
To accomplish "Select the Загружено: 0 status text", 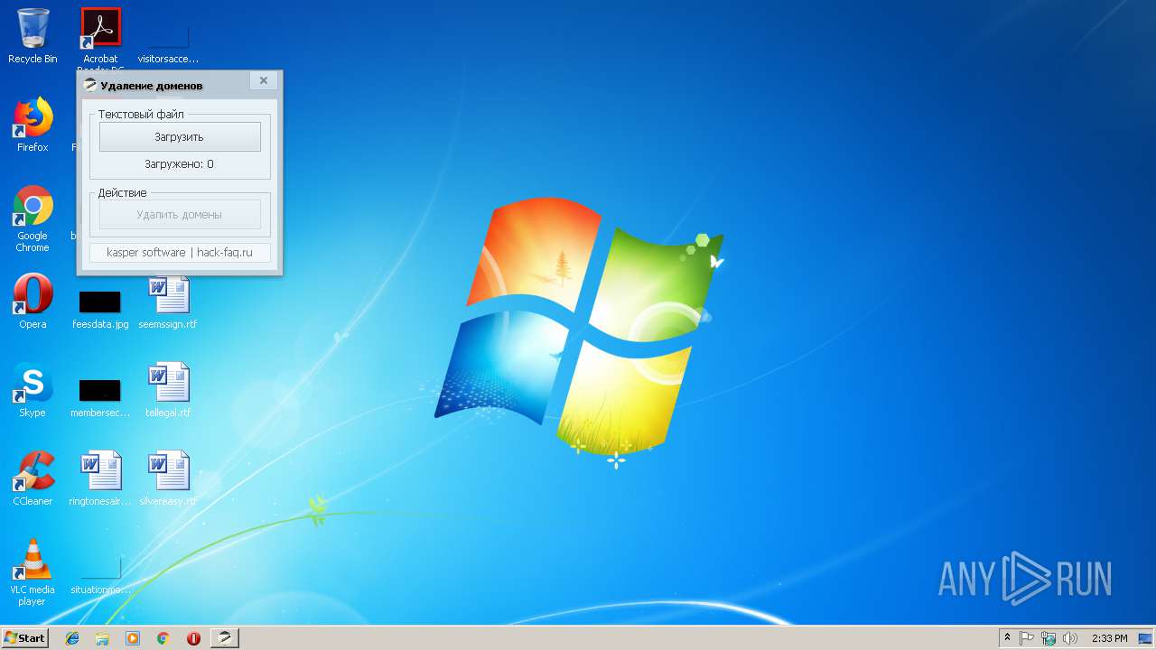I will tap(180, 164).
